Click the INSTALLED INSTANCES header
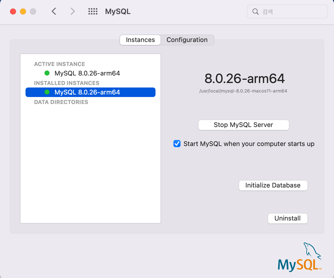This screenshot has width=334, height=278. pos(66,83)
